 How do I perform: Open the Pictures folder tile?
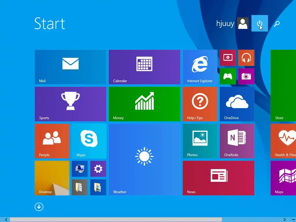click(x=98, y=187)
